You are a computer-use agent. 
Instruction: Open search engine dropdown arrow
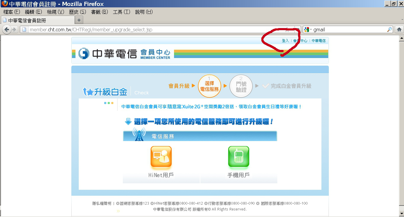[x=311, y=30]
